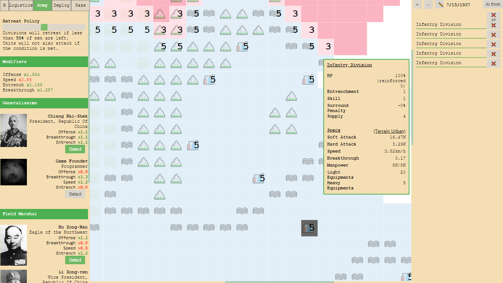503x283 pixels.
Task: Click the Pass turn tab
Action: pyautogui.click(x=80, y=6)
